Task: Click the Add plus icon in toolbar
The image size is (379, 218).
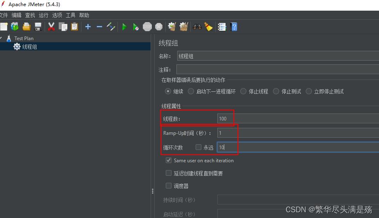Action: pos(88,27)
